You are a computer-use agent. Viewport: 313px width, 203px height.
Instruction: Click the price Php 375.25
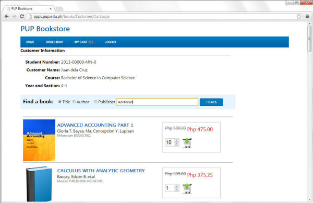(200, 175)
